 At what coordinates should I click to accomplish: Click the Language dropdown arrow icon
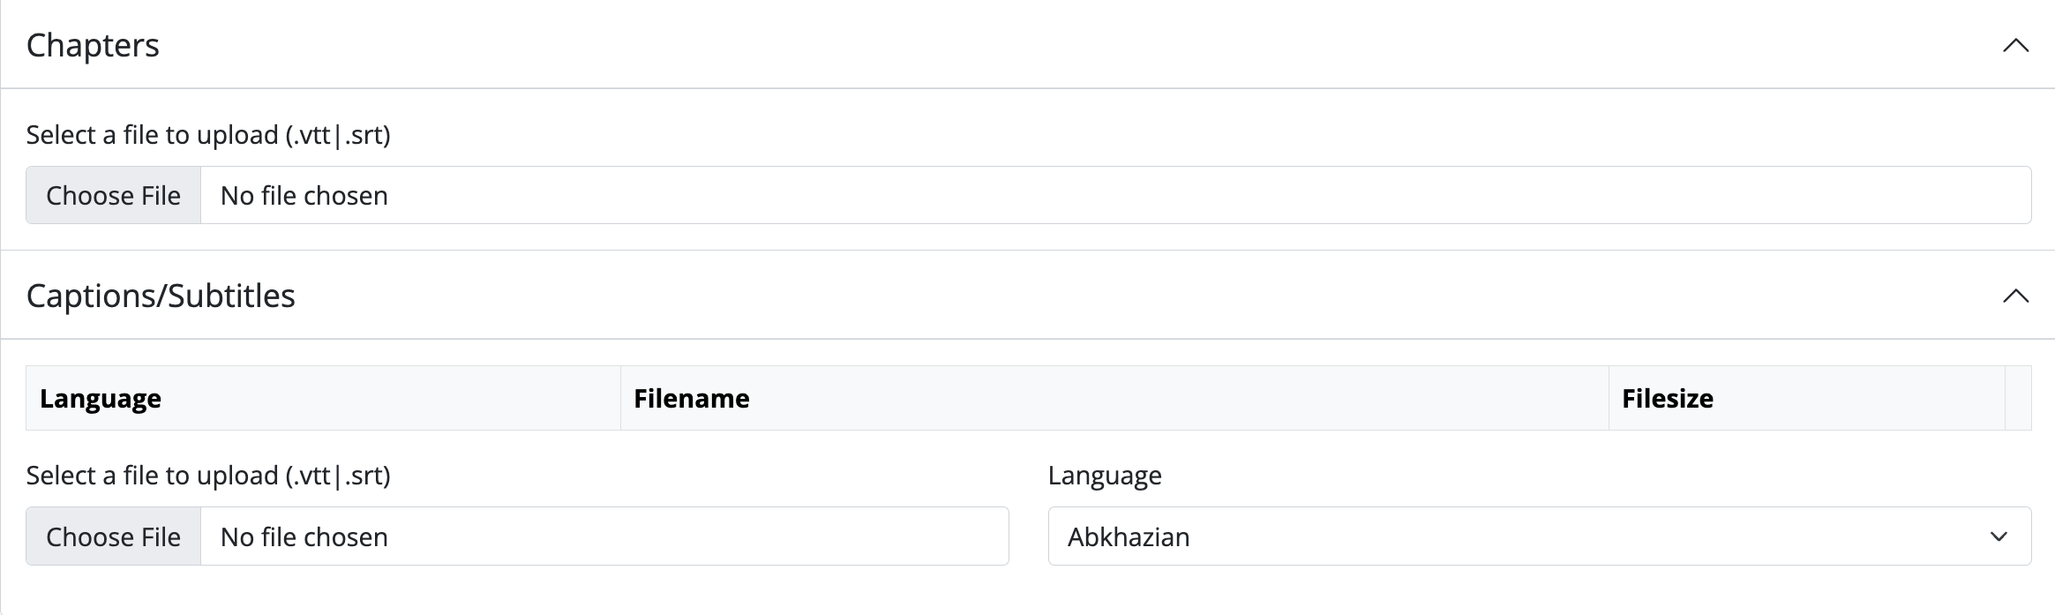tap(1999, 536)
